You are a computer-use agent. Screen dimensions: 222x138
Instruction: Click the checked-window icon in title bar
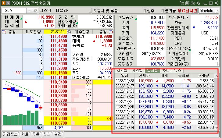point(187,3)
